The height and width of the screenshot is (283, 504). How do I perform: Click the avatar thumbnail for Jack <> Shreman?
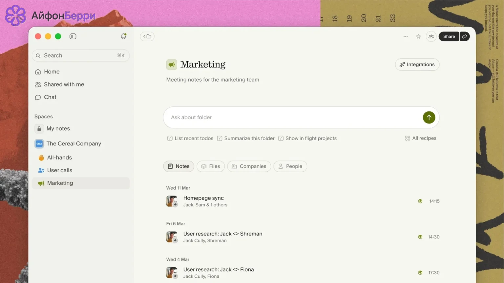(x=172, y=237)
